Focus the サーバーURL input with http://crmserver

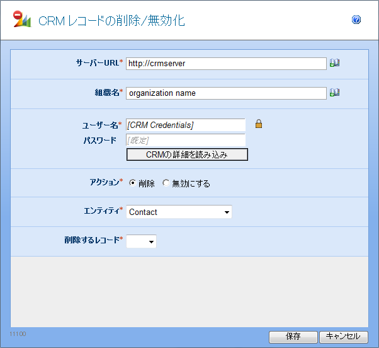click(226, 63)
